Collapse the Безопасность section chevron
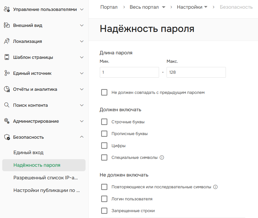 click(x=82, y=137)
